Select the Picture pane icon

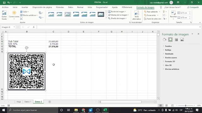click(182, 40)
